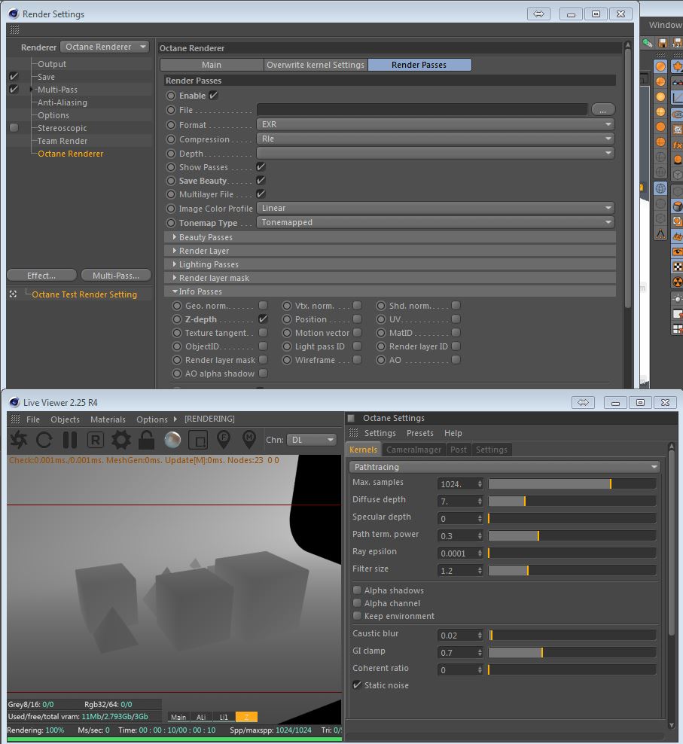Image resolution: width=683 pixels, height=744 pixels.
Task: Open the Pathtracing kernel dropdown
Action: tap(505, 467)
